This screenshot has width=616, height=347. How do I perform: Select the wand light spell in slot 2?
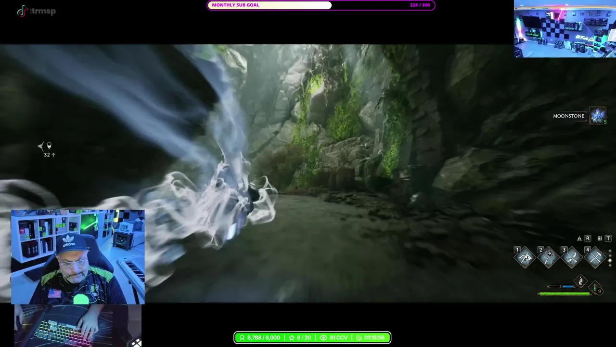coord(549,258)
